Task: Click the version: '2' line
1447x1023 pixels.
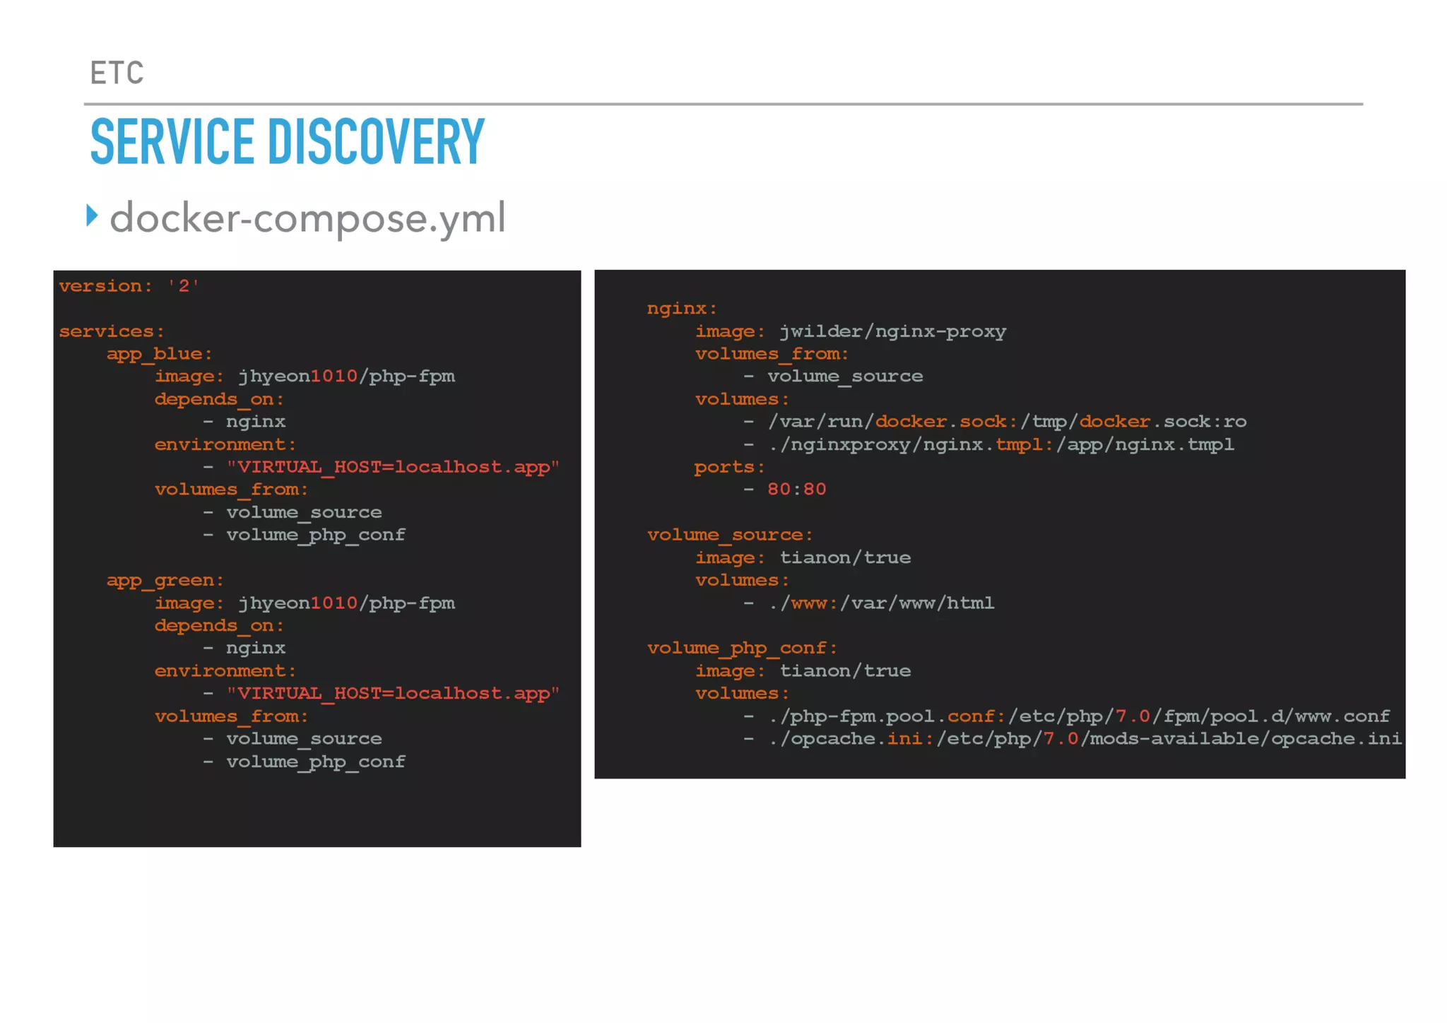Action: [x=129, y=286]
